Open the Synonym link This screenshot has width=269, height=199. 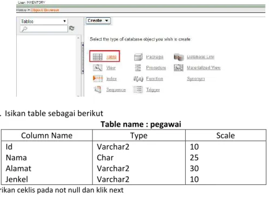[196, 79]
